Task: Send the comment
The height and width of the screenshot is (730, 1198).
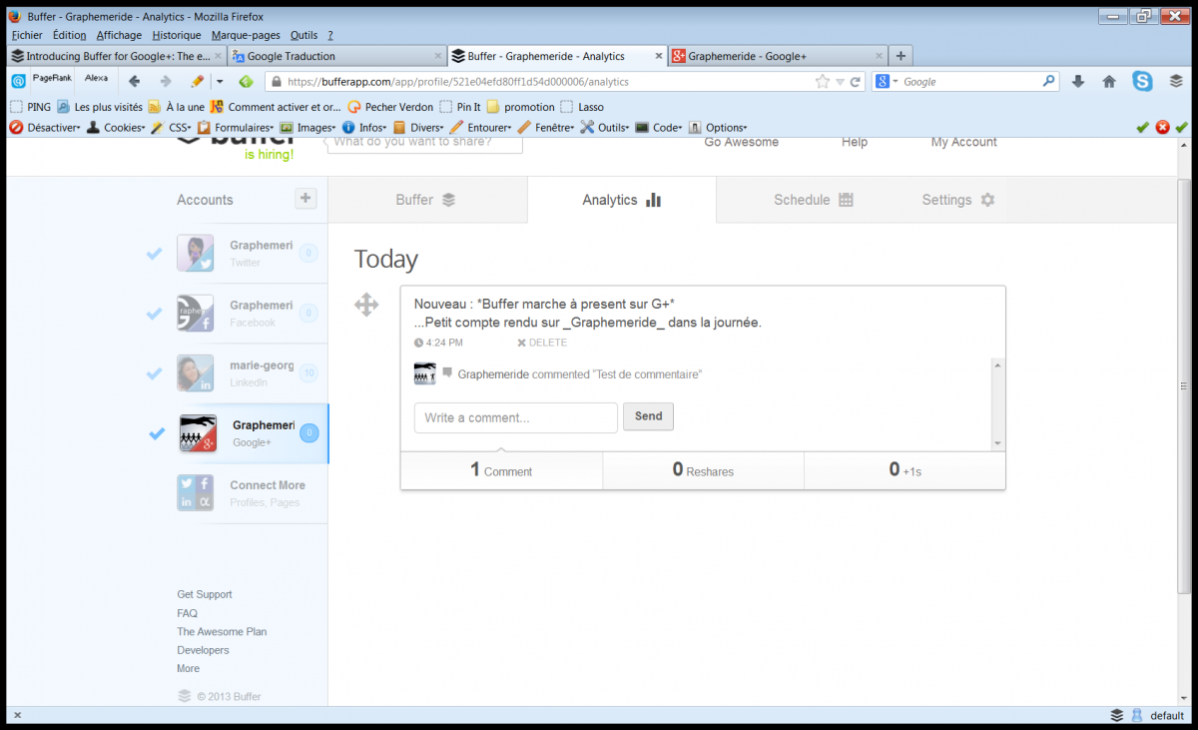Action: point(648,416)
